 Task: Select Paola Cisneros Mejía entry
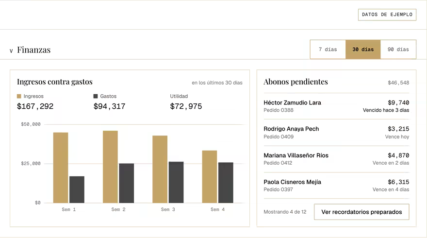tap(336, 186)
